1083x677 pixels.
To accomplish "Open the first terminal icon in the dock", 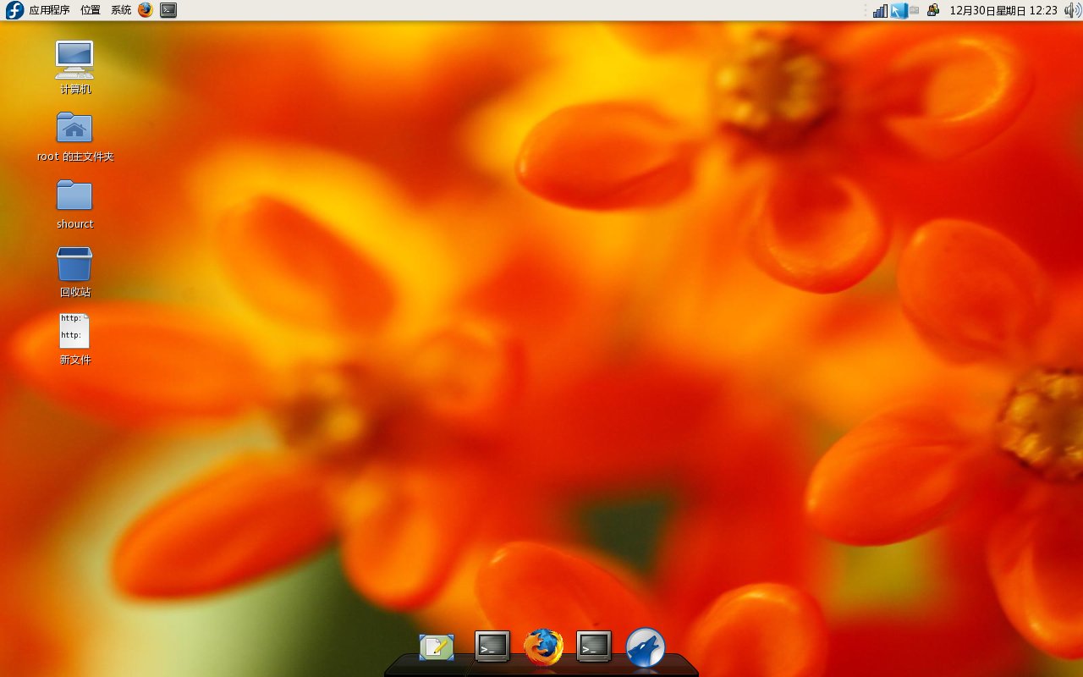I will click(492, 646).
